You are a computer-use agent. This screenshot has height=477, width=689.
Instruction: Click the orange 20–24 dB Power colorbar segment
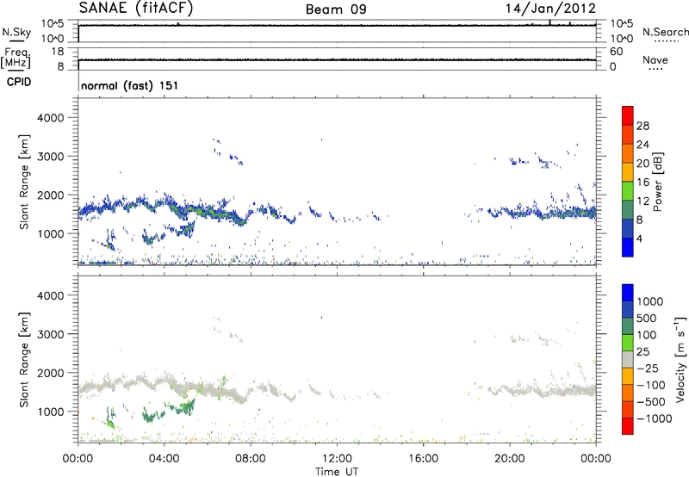click(x=628, y=153)
